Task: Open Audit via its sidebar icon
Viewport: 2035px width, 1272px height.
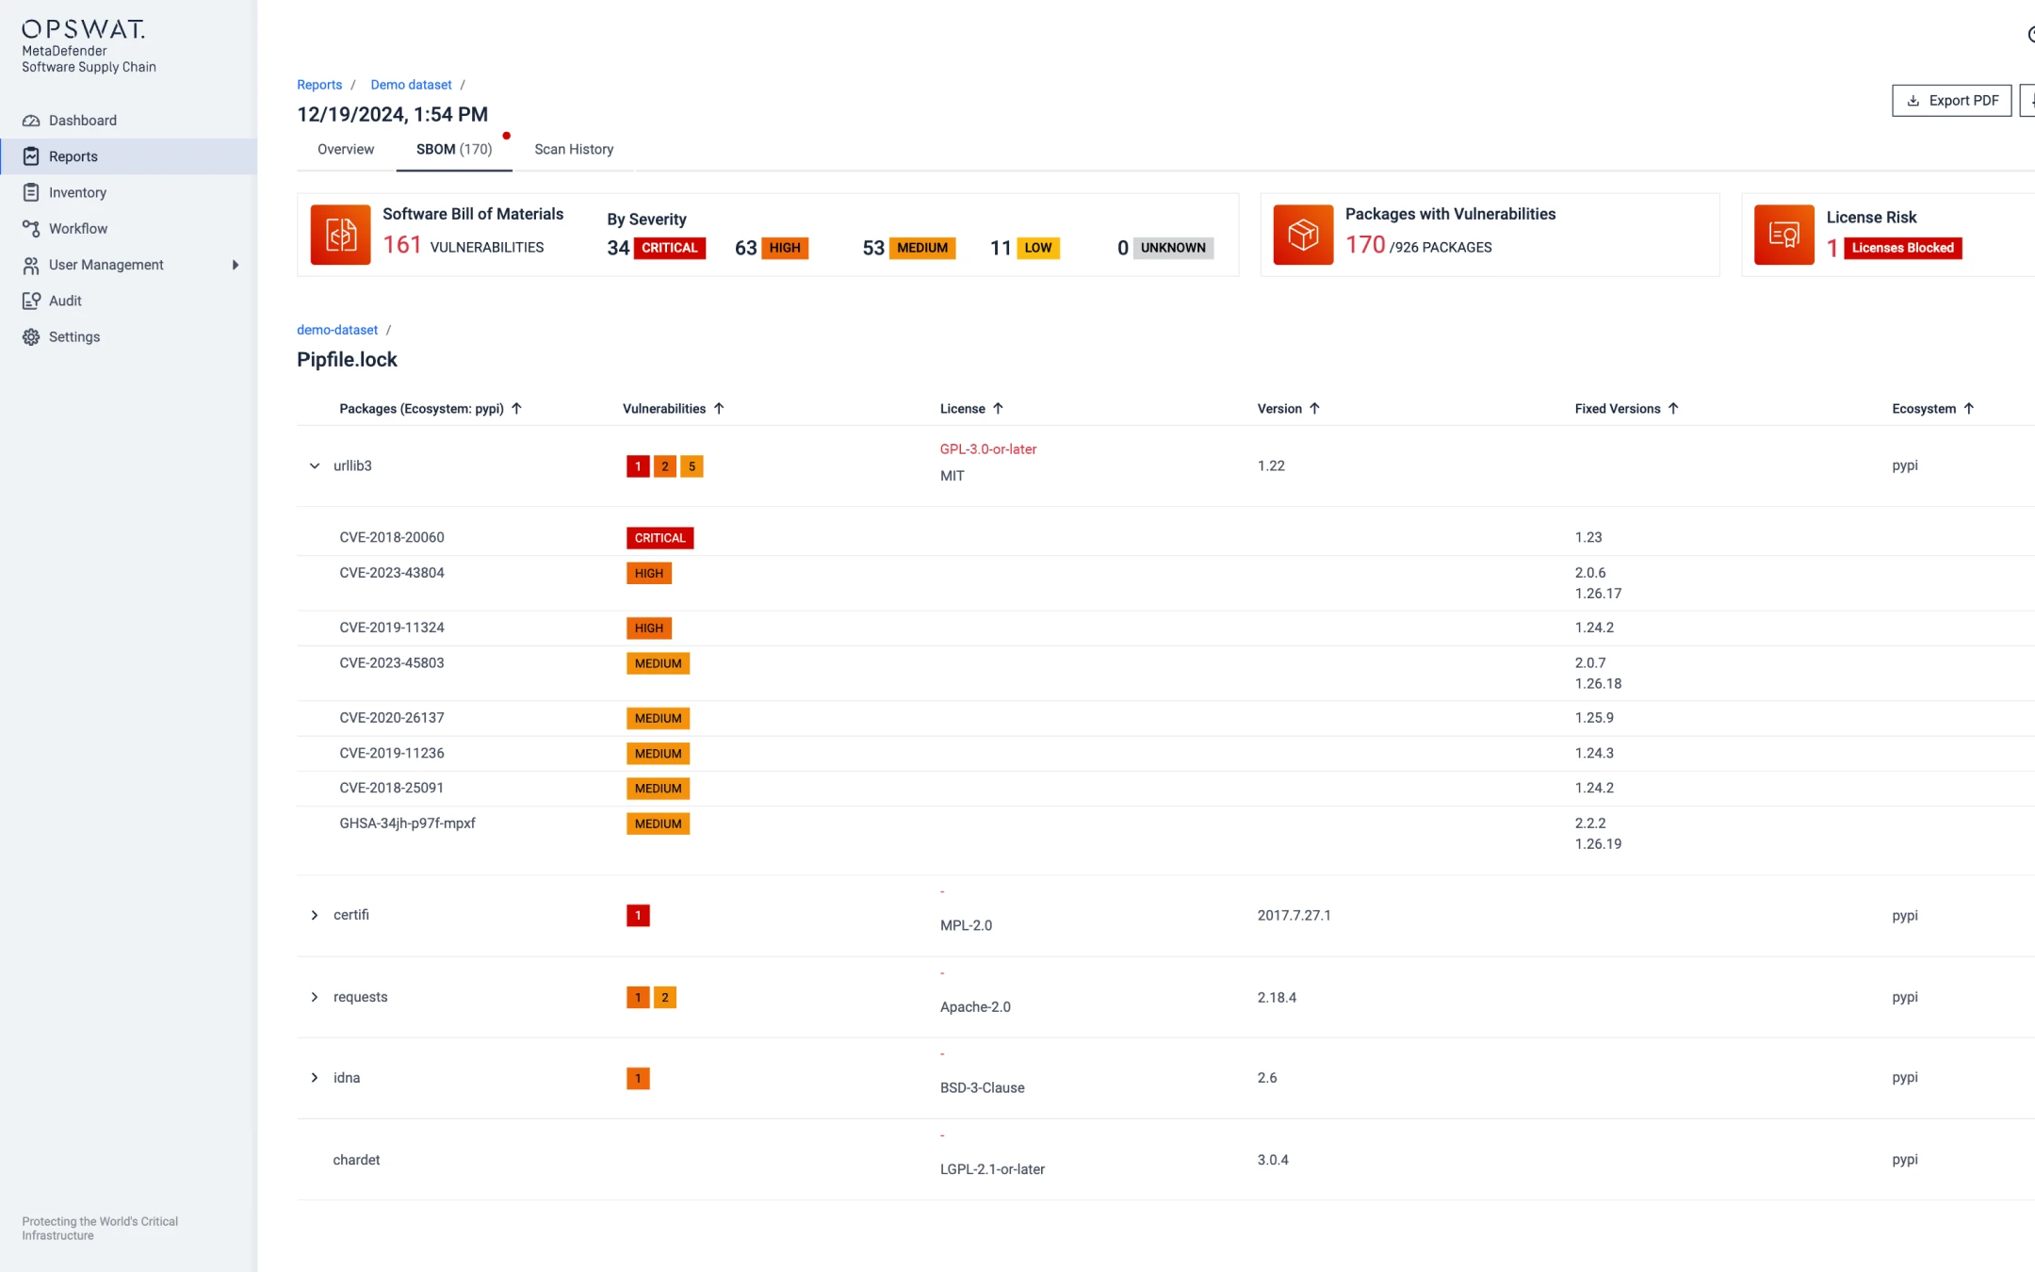Action: pyautogui.click(x=31, y=300)
